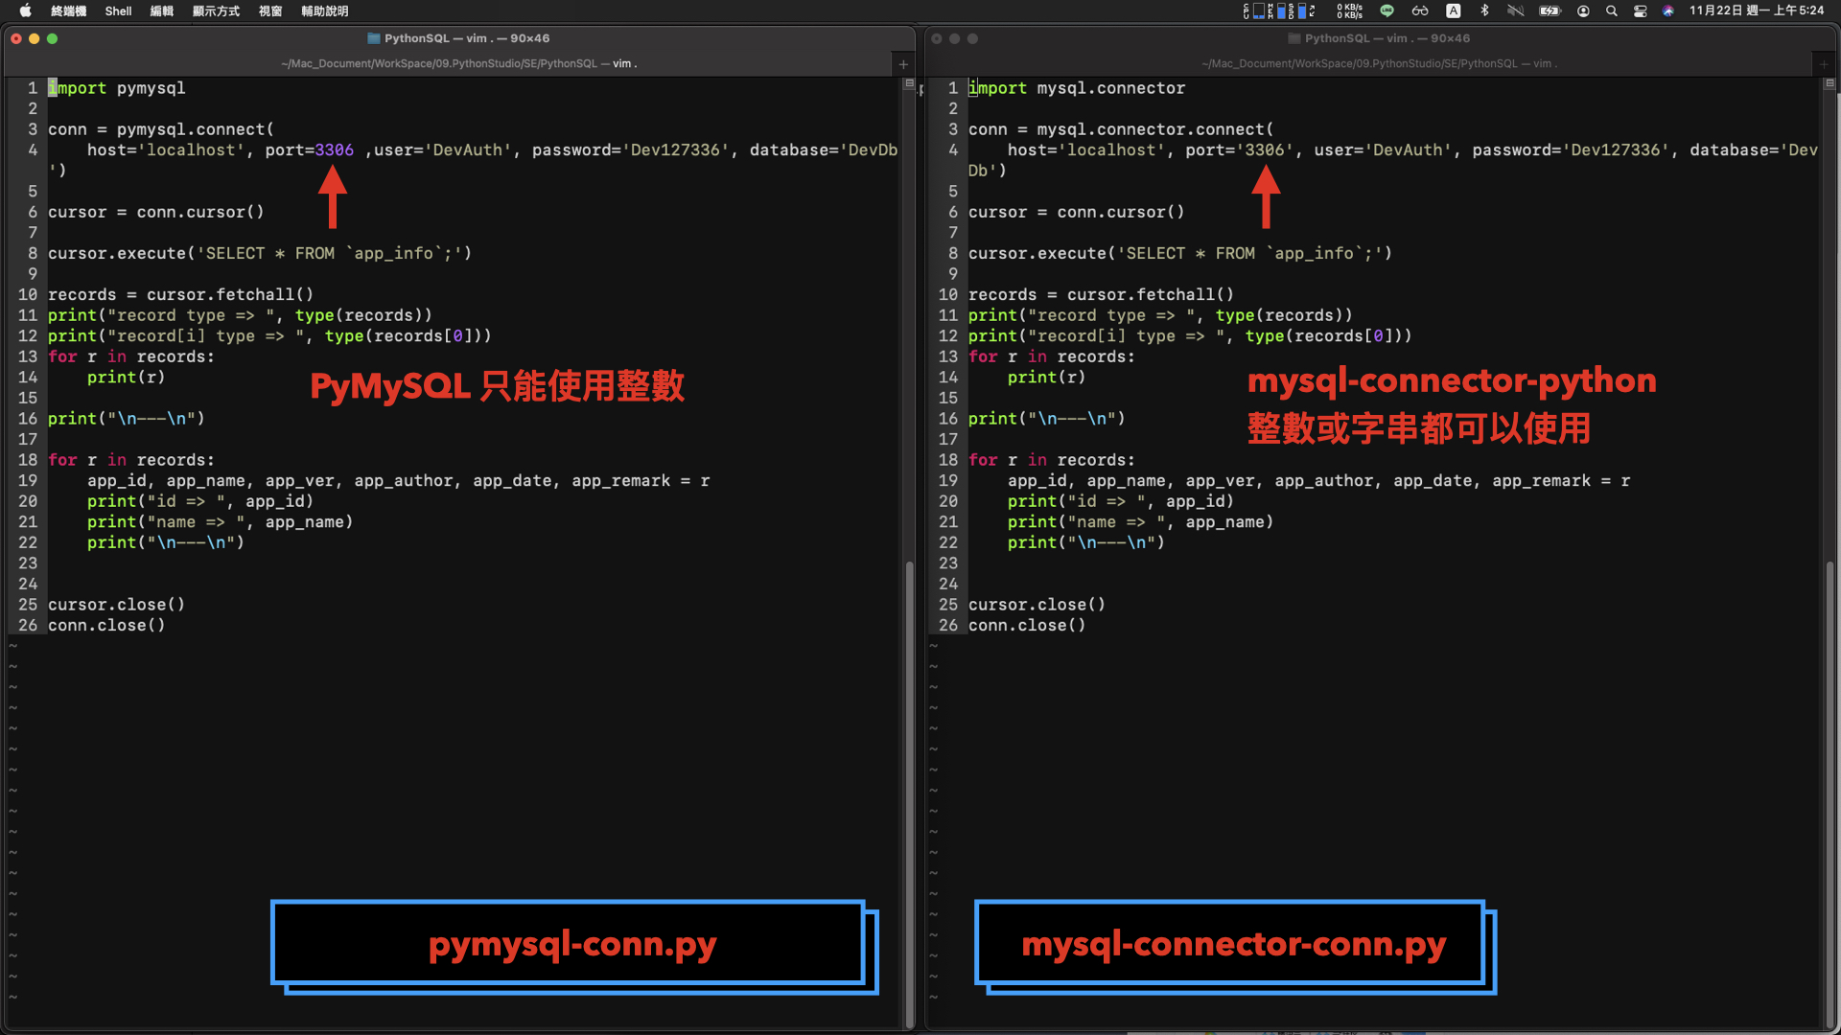Image resolution: width=1841 pixels, height=1035 pixels.
Task: Click the left terminal vertical scrollbar
Action: coord(909,795)
